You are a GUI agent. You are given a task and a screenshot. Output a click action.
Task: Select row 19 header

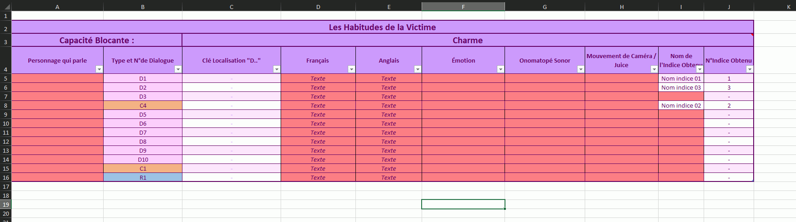coord(5,204)
